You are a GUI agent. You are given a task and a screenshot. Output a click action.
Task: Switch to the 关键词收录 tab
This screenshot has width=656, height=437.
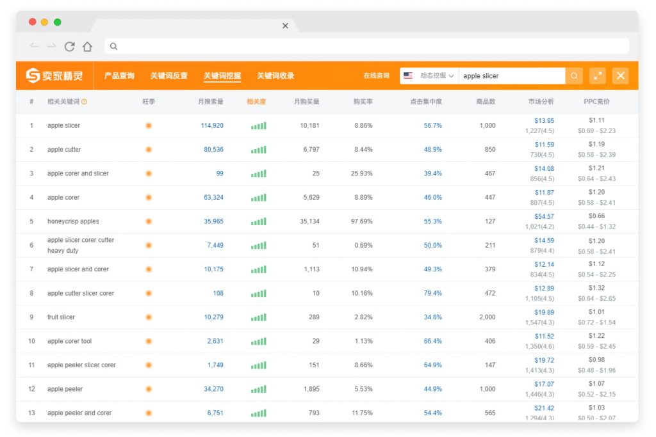tap(275, 75)
